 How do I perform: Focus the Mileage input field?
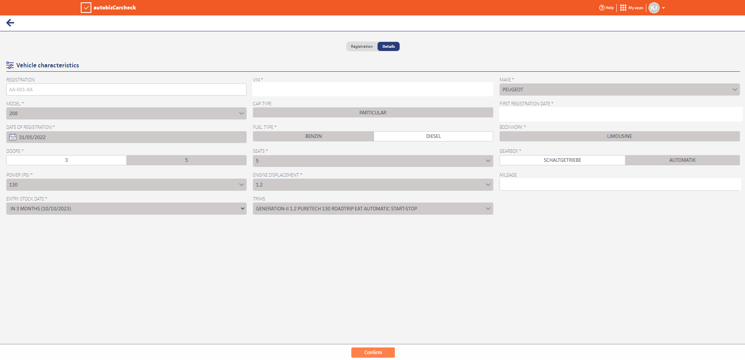point(620,185)
